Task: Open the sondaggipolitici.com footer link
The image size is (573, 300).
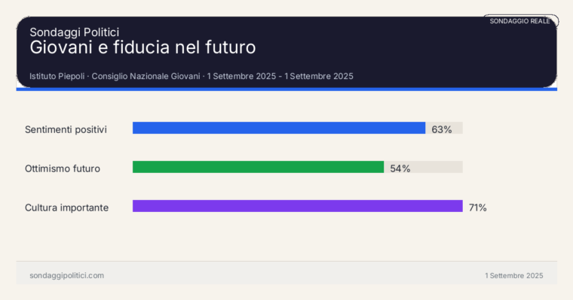Action: 67,276
